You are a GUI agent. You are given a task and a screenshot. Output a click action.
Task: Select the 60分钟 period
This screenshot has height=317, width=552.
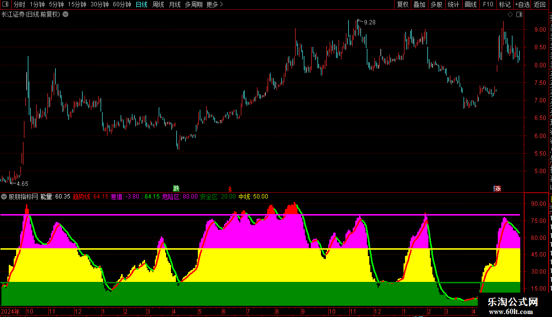(122, 4)
